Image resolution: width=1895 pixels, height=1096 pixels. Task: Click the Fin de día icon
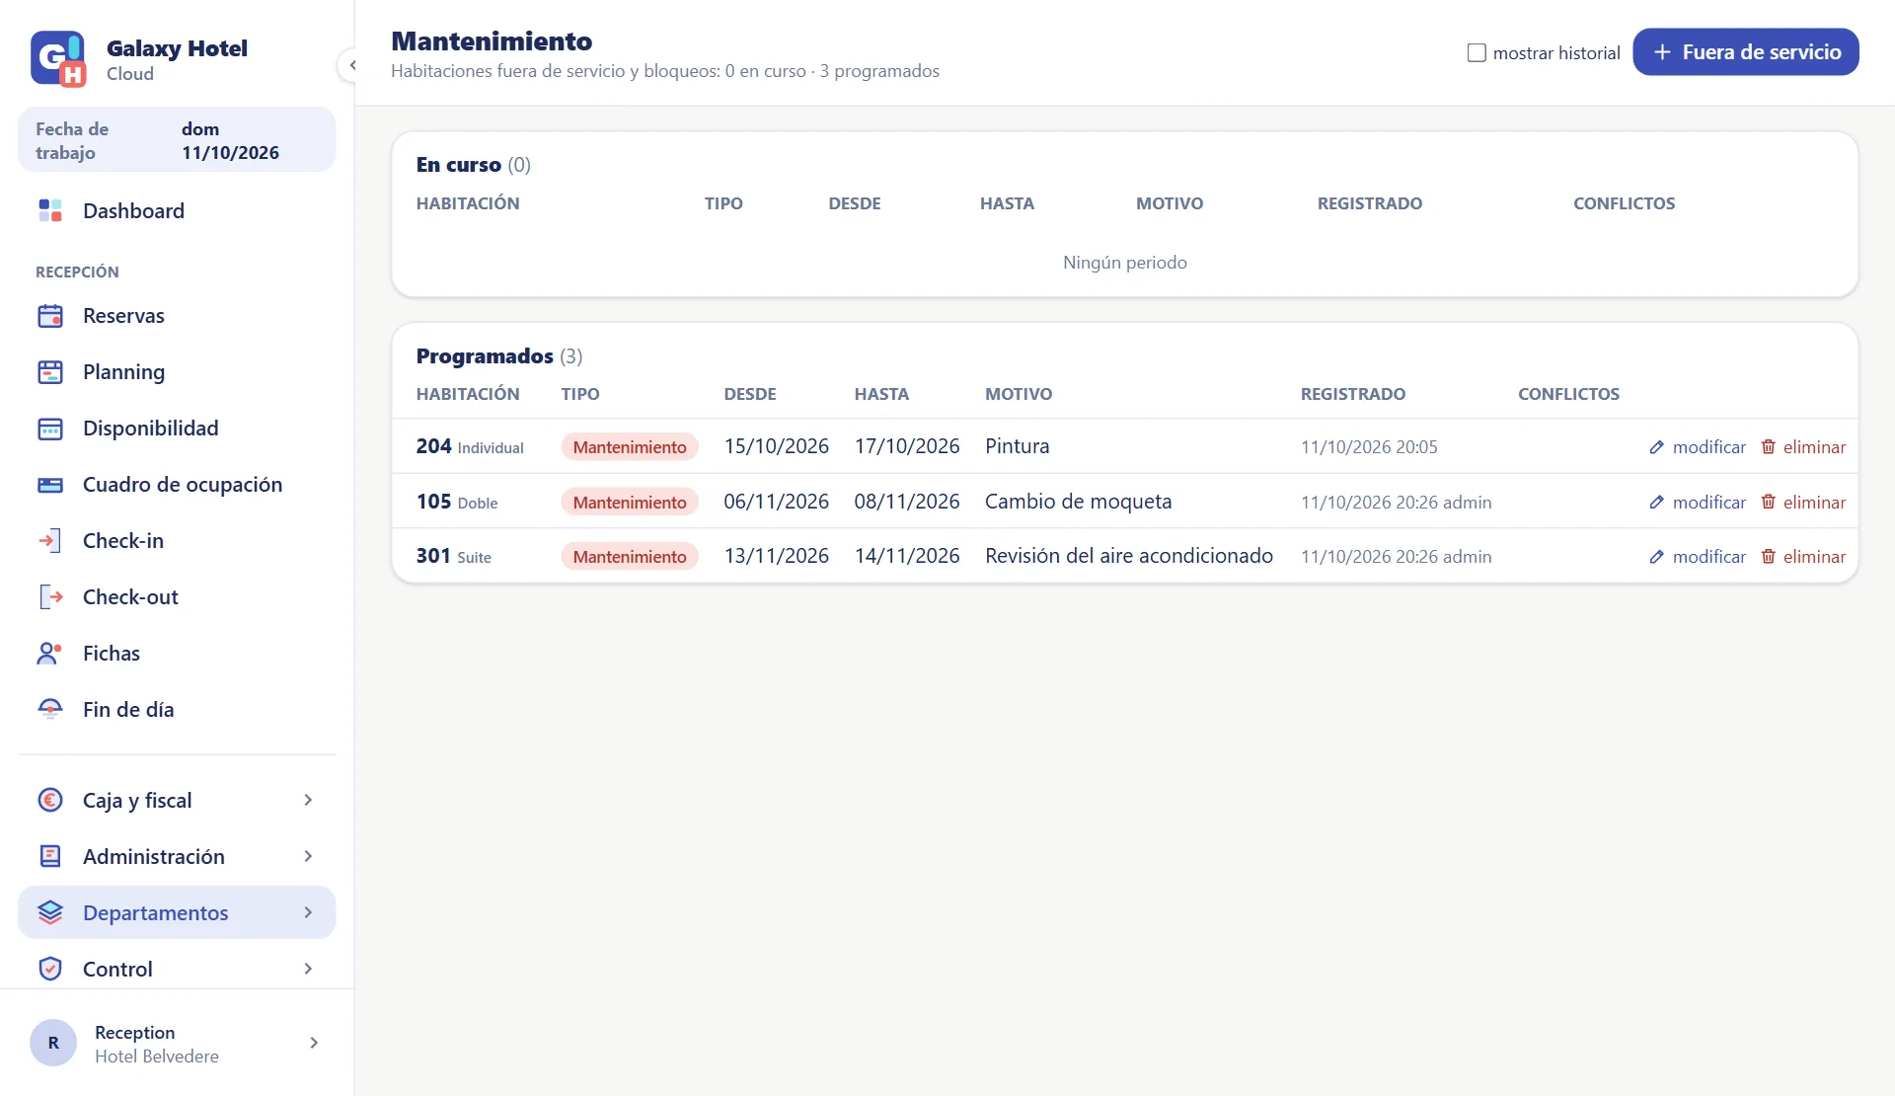click(50, 710)
